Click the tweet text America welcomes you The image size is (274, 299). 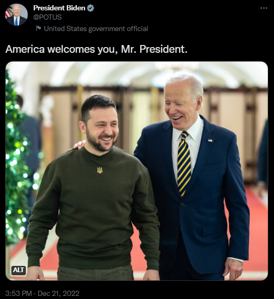(96, 49)
